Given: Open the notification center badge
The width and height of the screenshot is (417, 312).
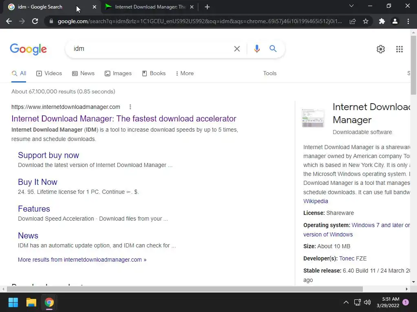Looking at the screenshot, I should point(405,302).
